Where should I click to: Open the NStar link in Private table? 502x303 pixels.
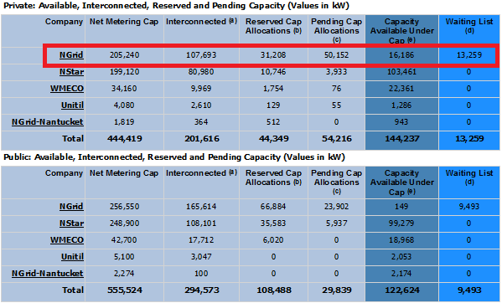point(72,72)
